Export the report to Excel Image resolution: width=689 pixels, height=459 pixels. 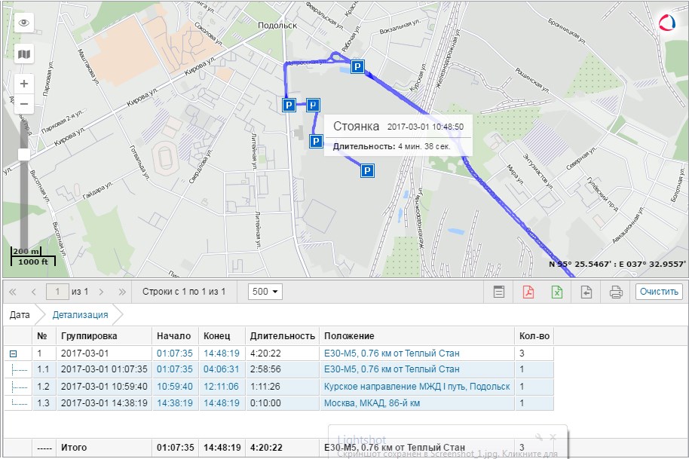tap(557, 292)
